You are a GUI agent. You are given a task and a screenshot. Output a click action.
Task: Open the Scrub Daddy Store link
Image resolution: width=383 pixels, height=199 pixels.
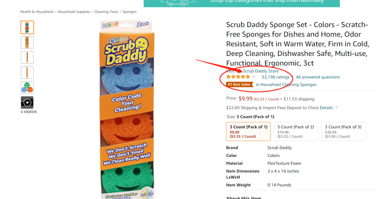click(x=261, y=71)
